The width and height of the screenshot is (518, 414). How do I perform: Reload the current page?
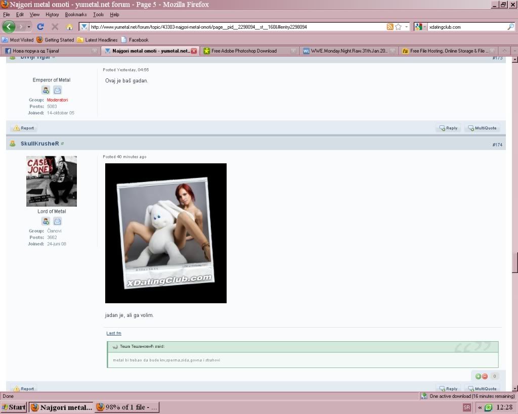point(40,27)
